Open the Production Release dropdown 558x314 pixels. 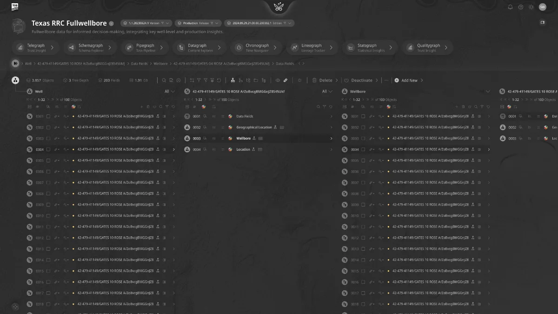(x=198, y=23)
